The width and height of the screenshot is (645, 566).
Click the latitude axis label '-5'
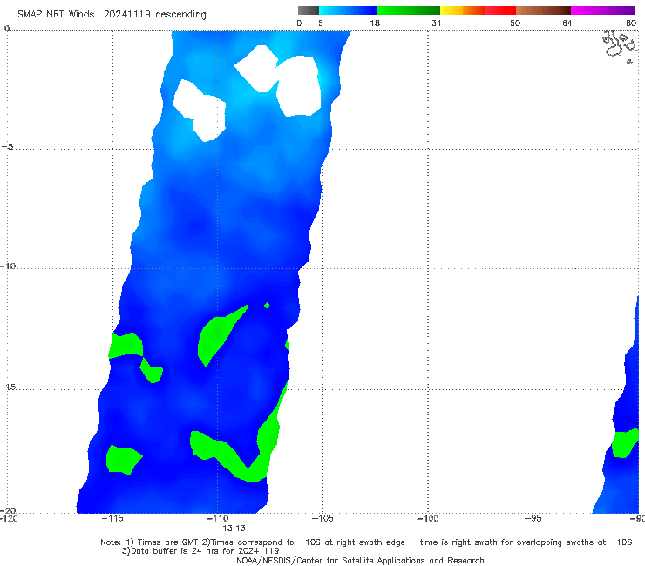click(7, 147)
